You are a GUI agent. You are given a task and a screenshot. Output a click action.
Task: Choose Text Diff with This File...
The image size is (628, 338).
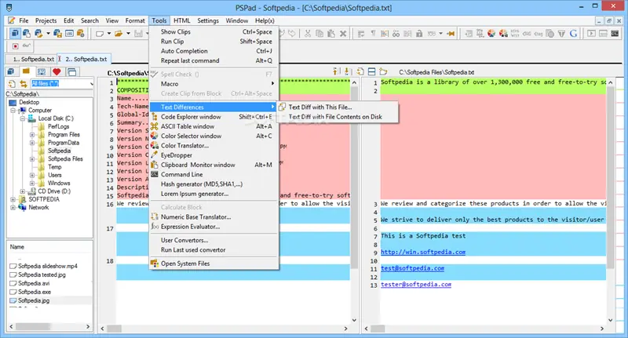click(338, 107)
